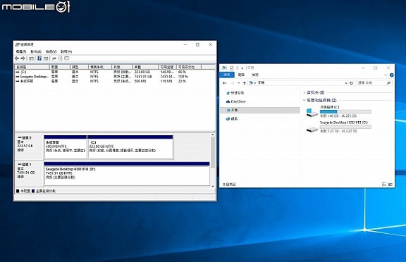Select the Seagate Desktop HDD 8TB (D:) drive icon

[x=312, y=129]
